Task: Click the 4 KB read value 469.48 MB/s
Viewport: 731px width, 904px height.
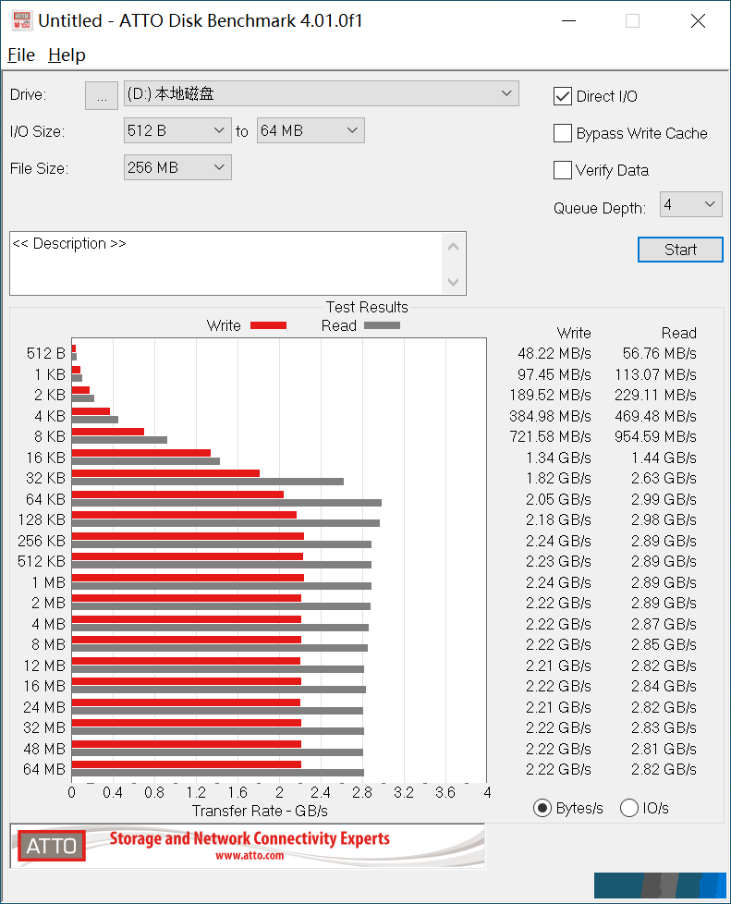Action: 655,416
